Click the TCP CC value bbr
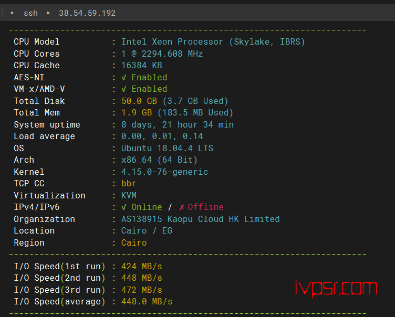This screenshot has width=395, height=317. (129, 183)
